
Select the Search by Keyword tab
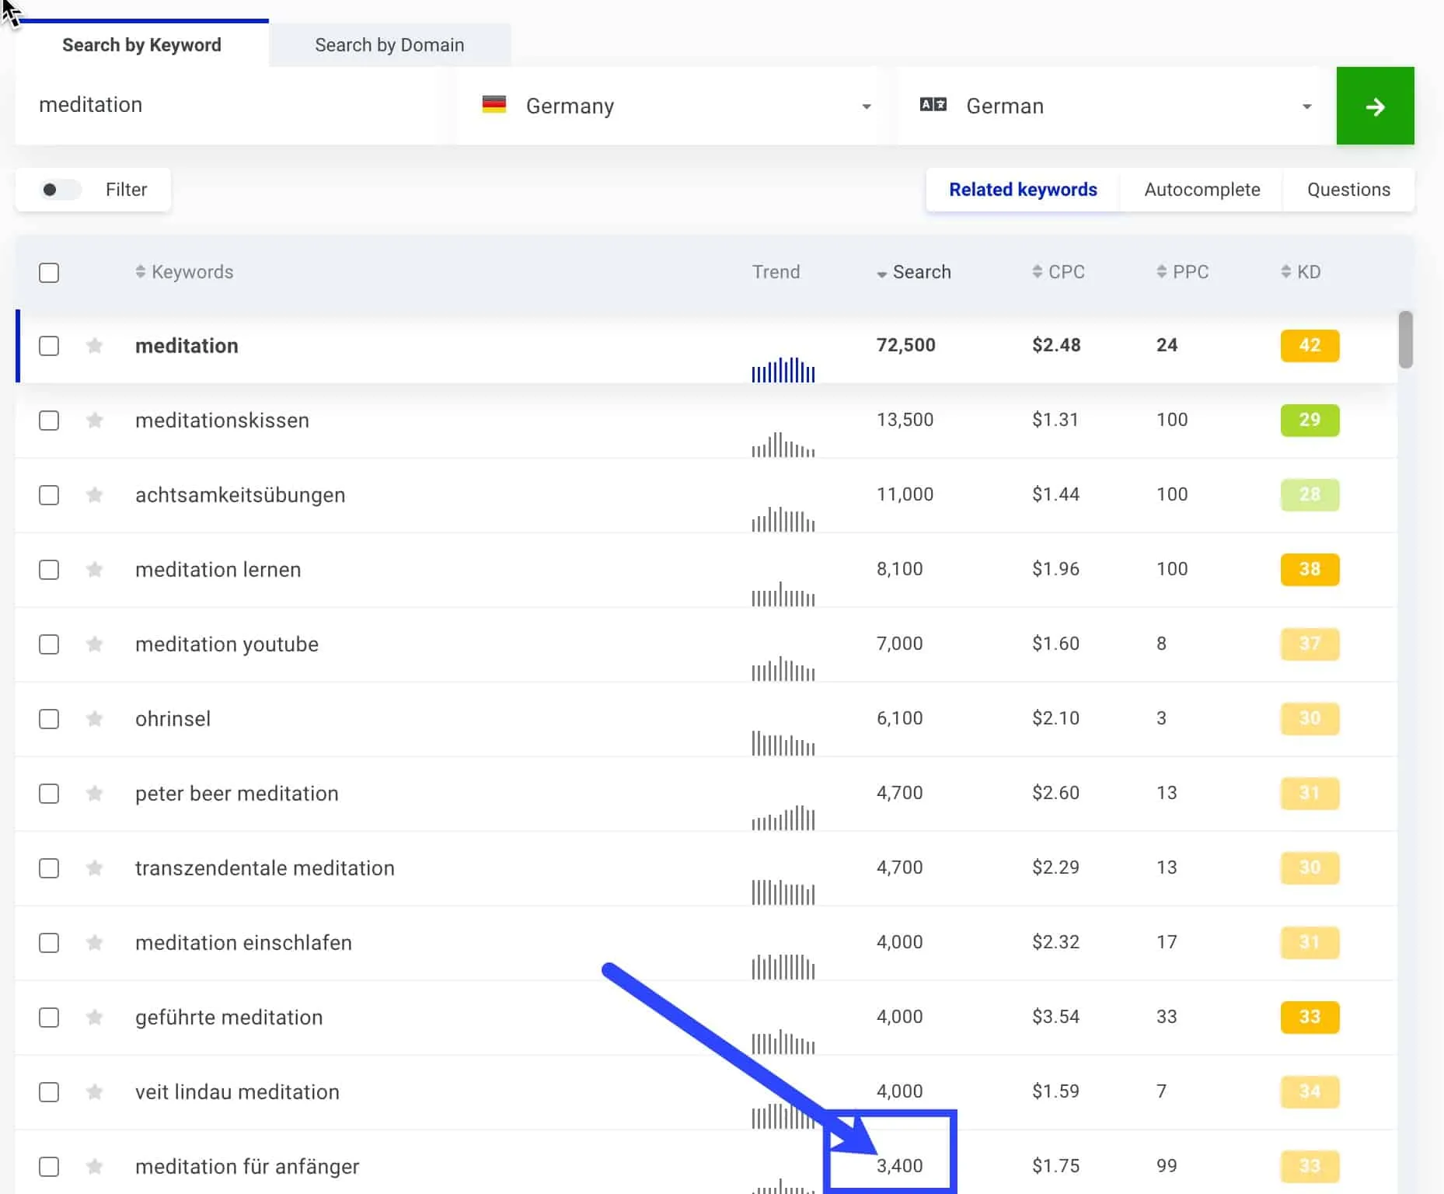(x=141, y=45)
